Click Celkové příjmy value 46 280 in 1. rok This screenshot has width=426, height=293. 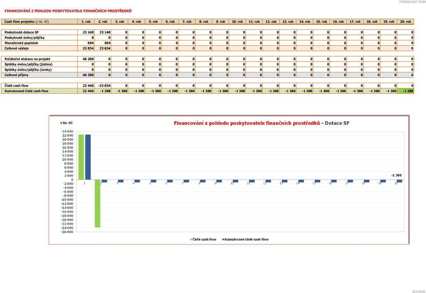88,75
